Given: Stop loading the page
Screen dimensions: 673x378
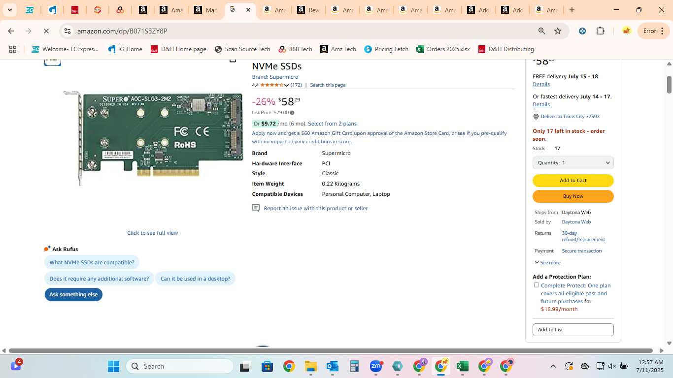Looking at the screenshot, I should click(x=46, y=31).
